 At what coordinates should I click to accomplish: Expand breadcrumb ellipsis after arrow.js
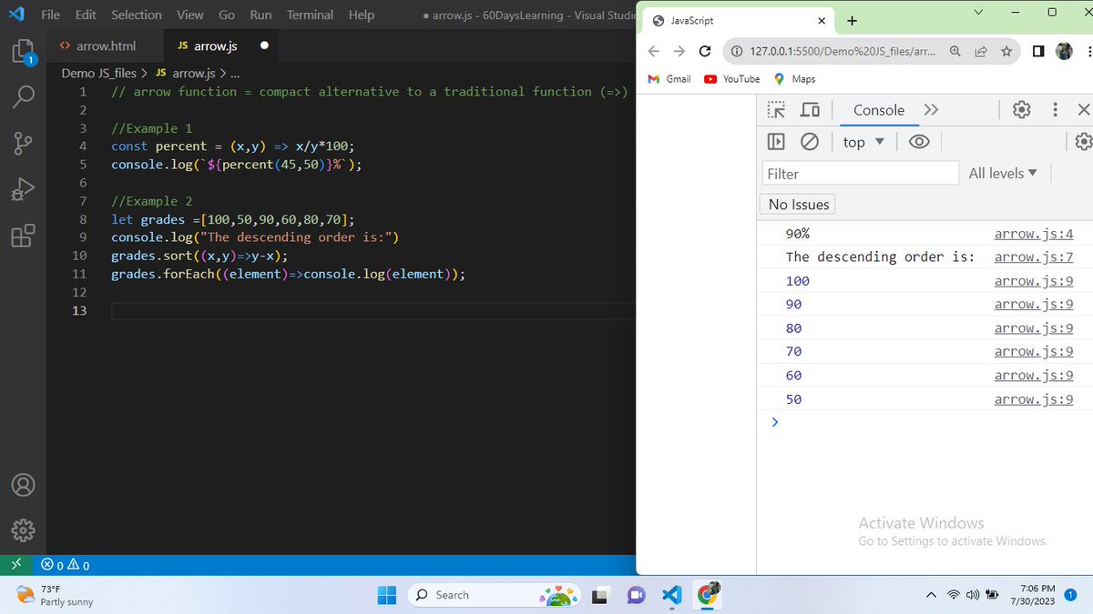click(x=235, y=74)
